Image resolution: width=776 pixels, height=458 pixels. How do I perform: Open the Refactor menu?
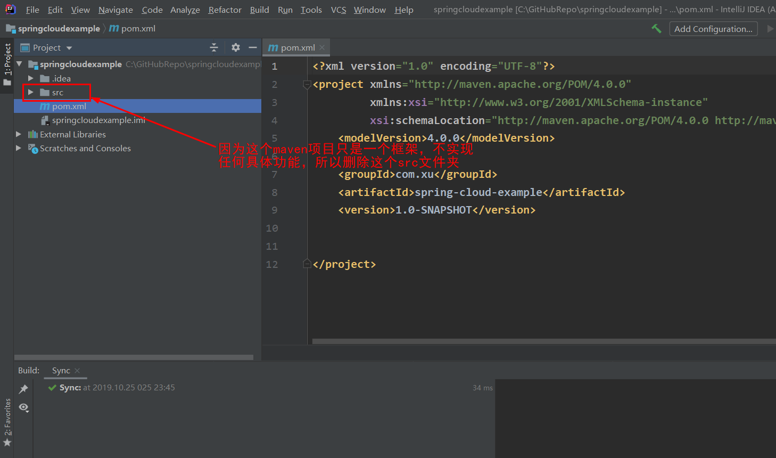225,10
